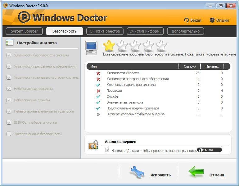239x186 pixels.
Task: Toggle Небезопасные службы checkbox
Action: coord(9,100)
